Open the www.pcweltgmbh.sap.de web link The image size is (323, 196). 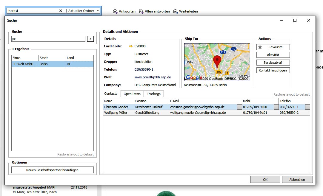point(153,77)
